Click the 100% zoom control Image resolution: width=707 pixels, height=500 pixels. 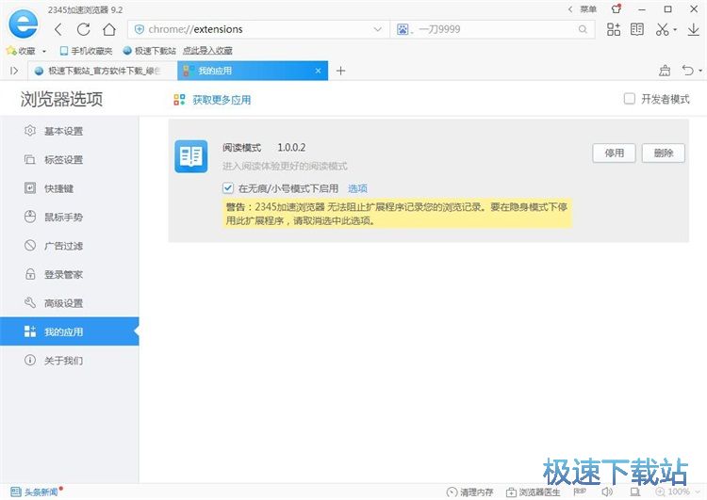click(678, 492)
